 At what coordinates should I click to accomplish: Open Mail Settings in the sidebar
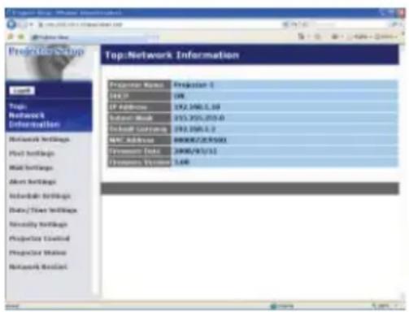pos(31,167)
